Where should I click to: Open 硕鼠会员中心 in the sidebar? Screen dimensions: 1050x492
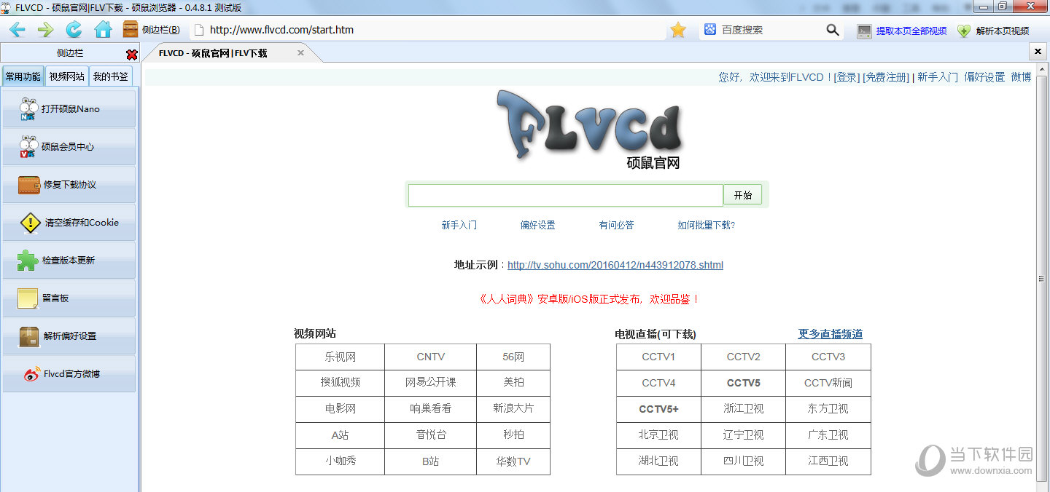point(69,146)
